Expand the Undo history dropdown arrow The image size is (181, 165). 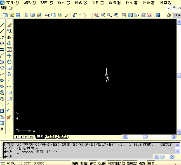80,15
